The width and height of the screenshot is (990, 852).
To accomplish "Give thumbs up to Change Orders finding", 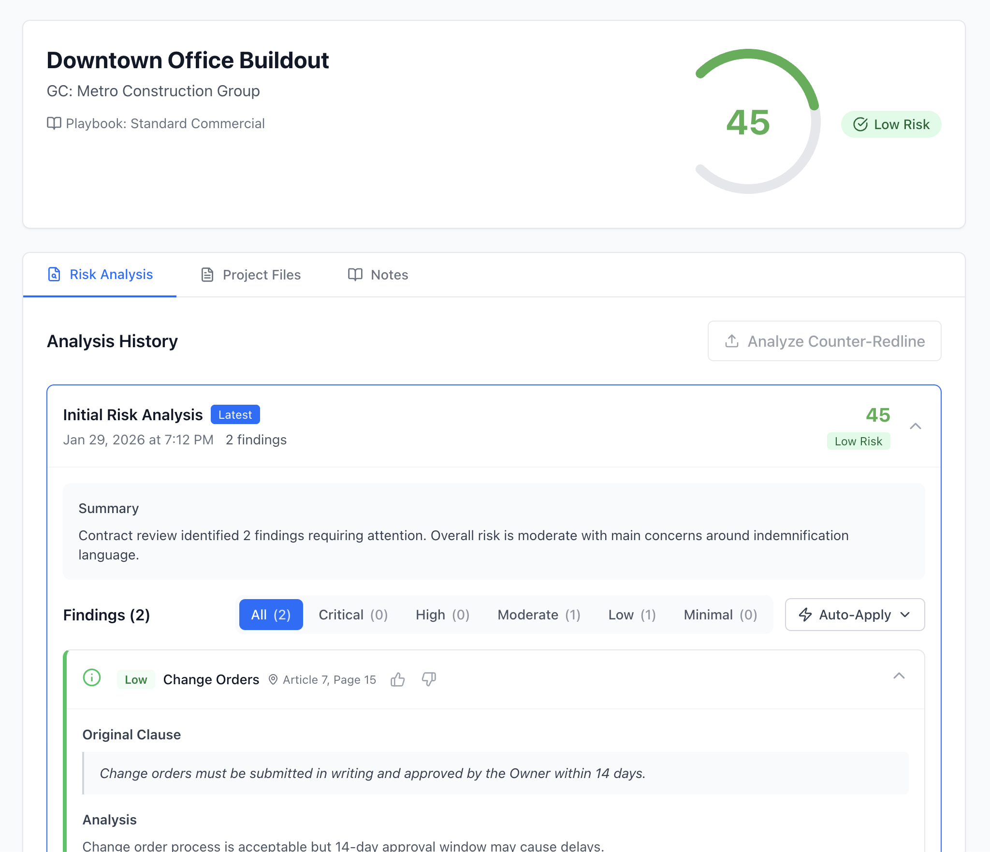I will coord(397,679).
